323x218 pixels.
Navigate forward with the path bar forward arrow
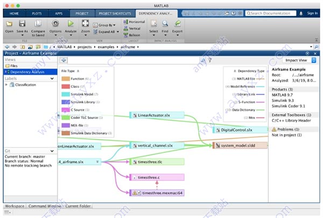(x=15, y=47)
